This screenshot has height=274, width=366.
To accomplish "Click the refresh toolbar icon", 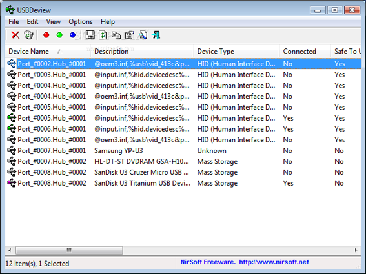I will coord(103,35).
